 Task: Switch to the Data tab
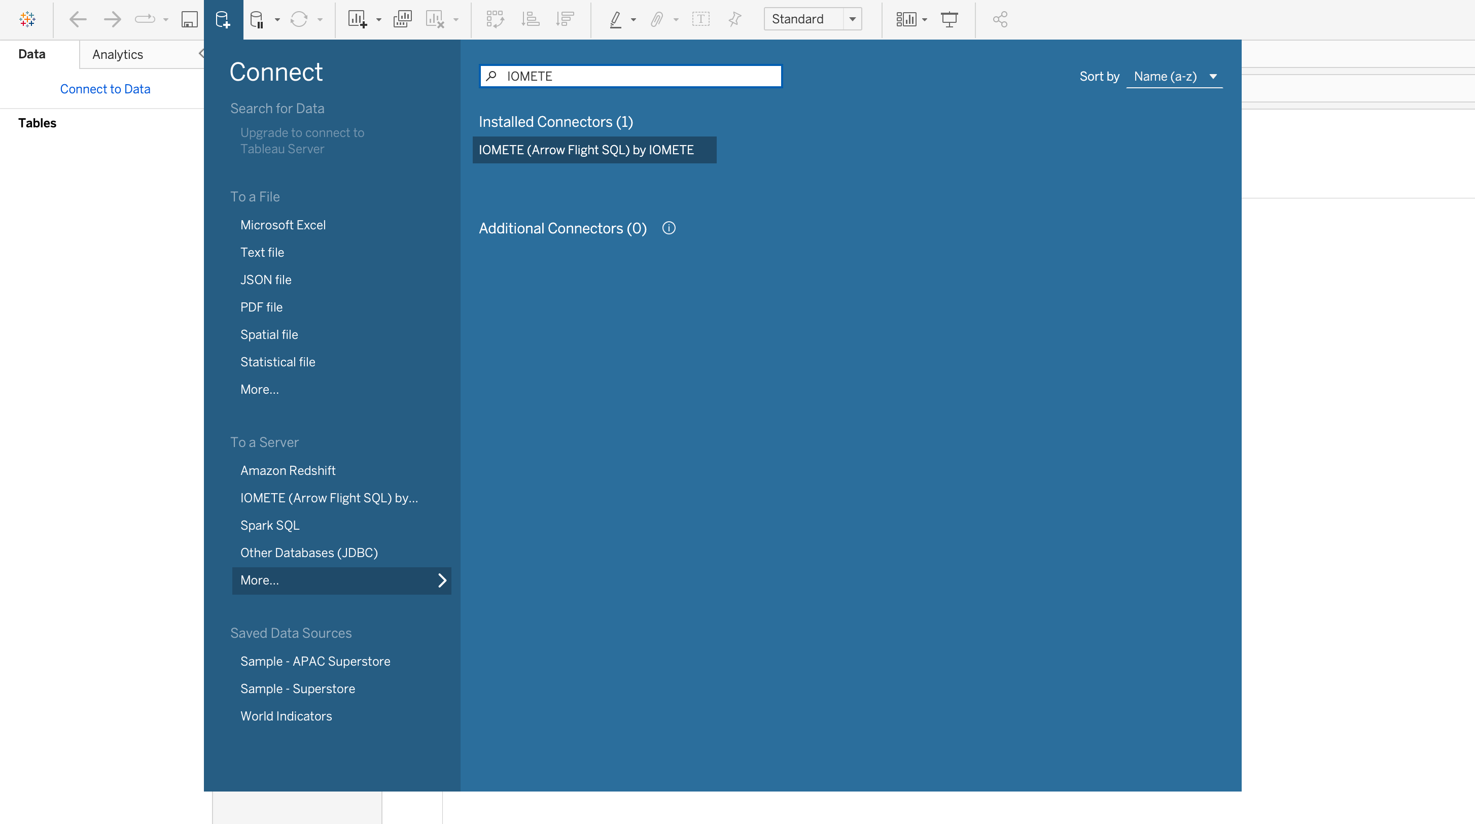click(x=32, y=54)
